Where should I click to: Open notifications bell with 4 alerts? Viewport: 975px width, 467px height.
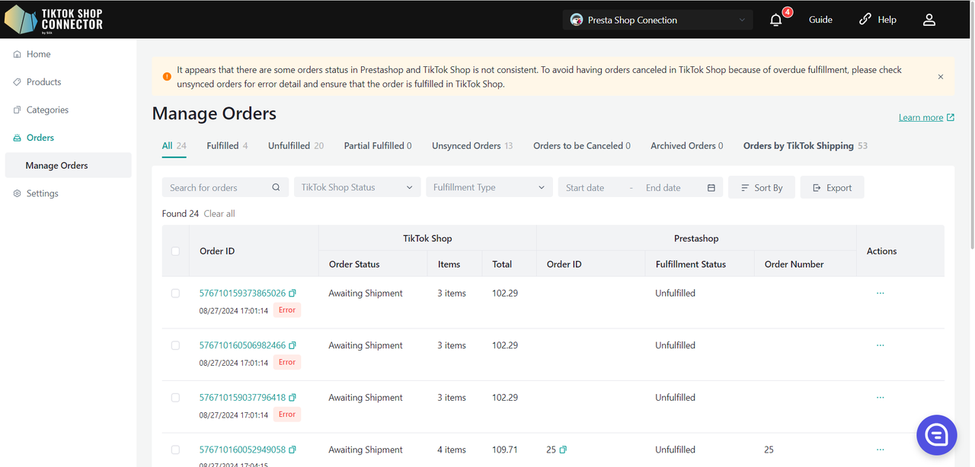point(776,20)
